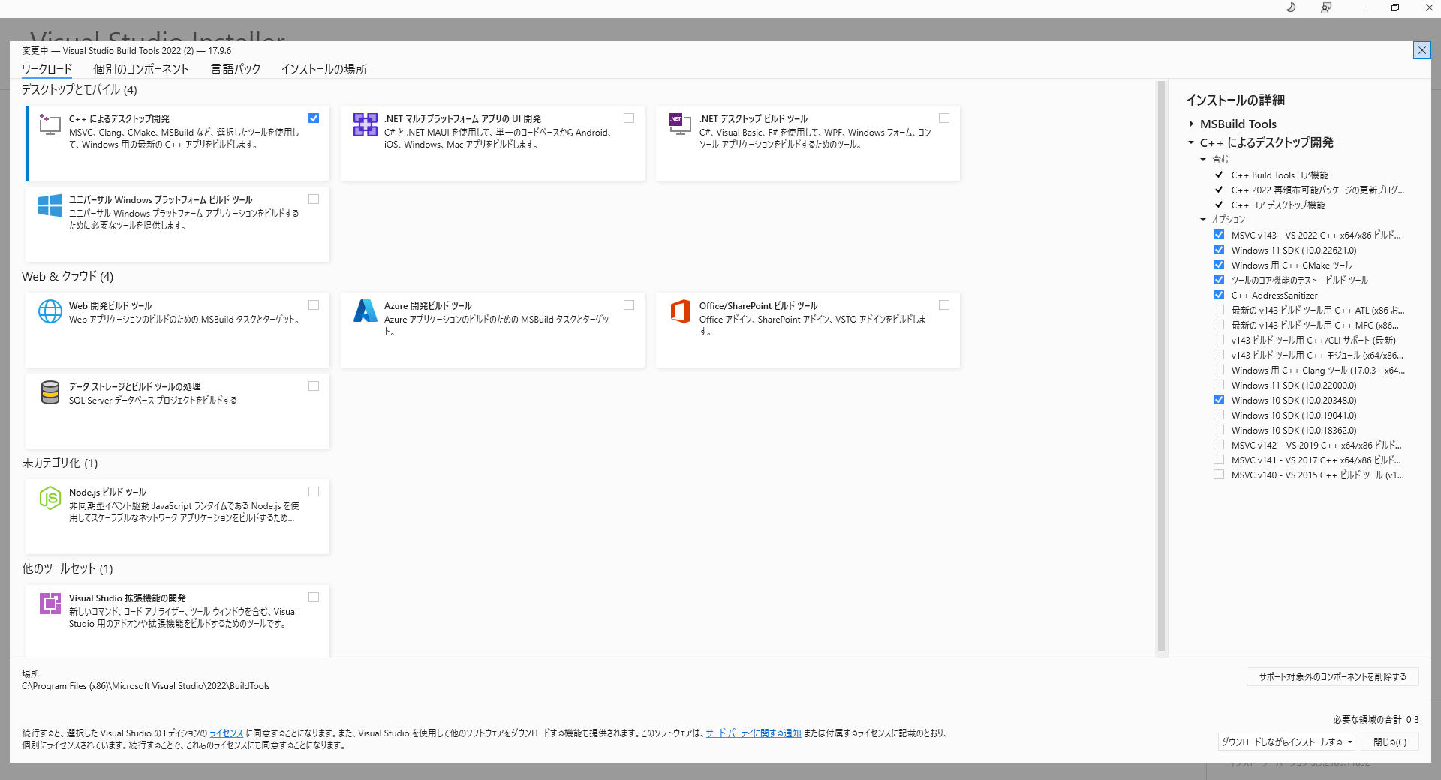1441x780 pixels.
Task: Click the data storage database icon
Action: [50, 392]
